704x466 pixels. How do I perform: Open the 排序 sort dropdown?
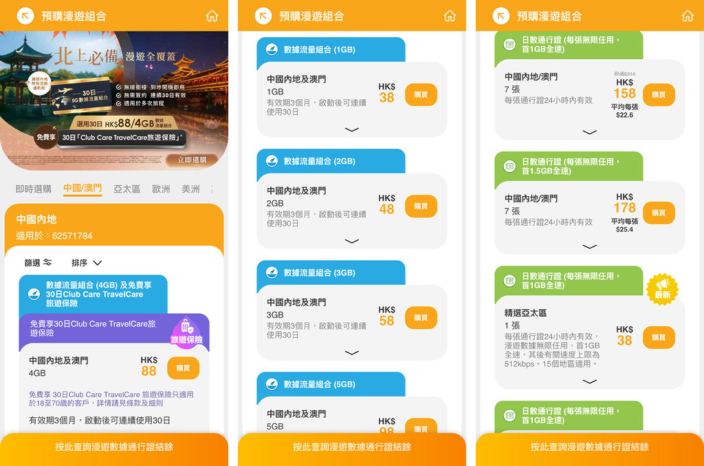[x=87, y=262]
